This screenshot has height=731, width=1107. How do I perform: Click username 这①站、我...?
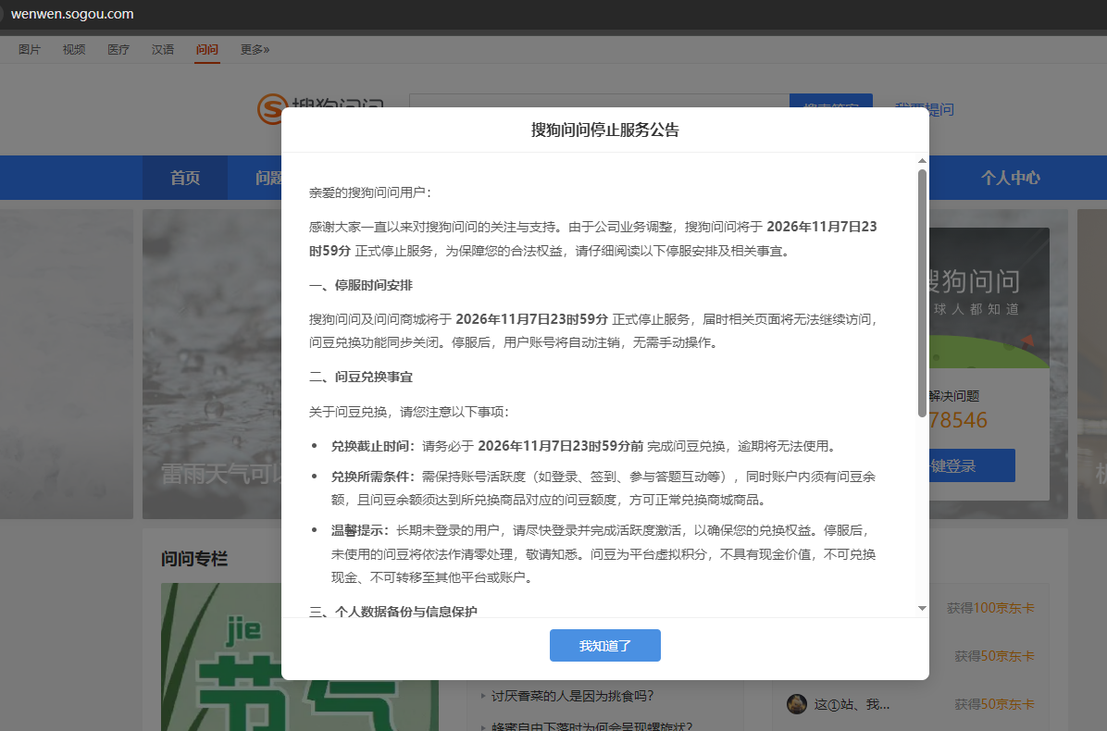[x=852, y=704]
